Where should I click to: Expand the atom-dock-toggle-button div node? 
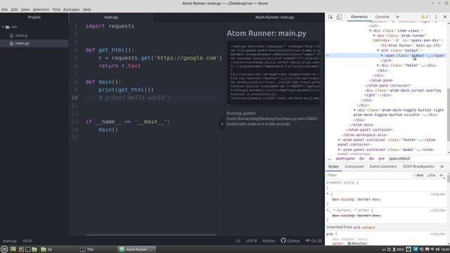point(354,110)
